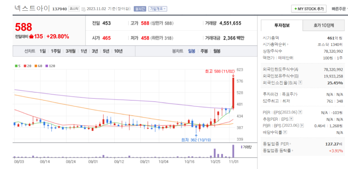
Task: Select the 3개월 line chart period
Action: click(x=71, y=51)
